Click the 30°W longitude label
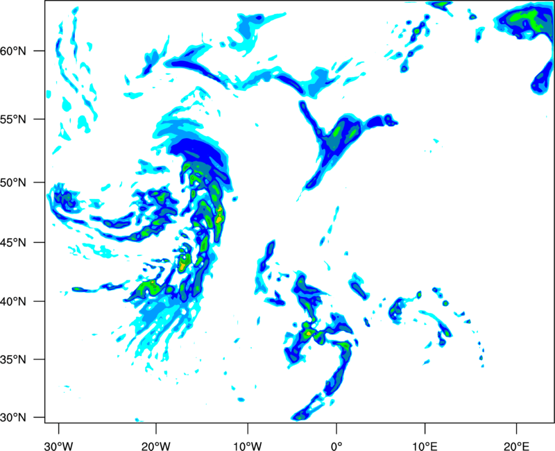This screenshot has height=451, width=555. coord(58,446)
